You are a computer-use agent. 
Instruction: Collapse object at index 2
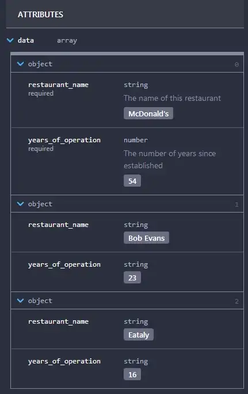tap(20, 301)
